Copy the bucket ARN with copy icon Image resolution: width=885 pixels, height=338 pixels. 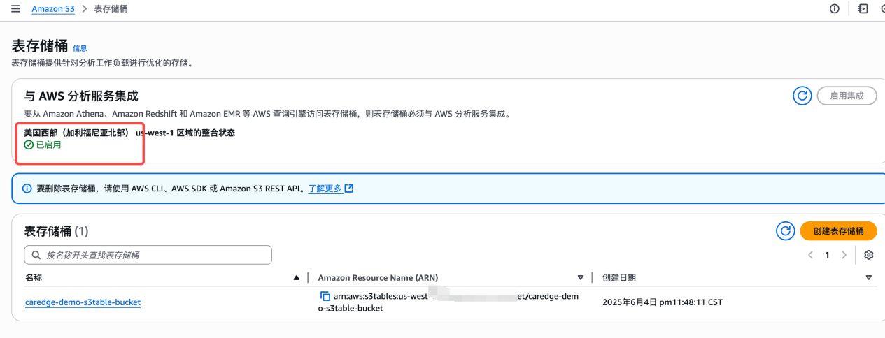point(325,296)
